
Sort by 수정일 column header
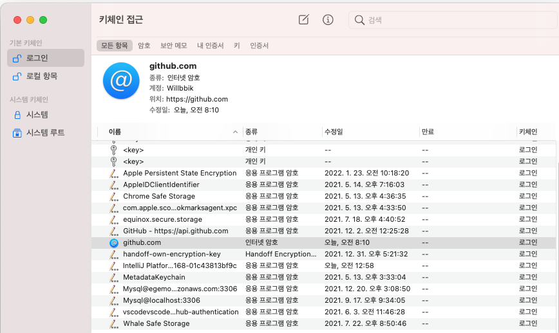tap(334, 132)
